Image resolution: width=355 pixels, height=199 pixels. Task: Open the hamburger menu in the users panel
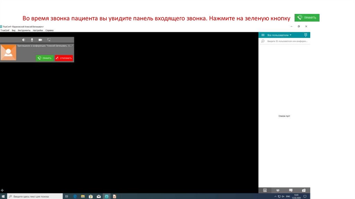pos(263,35)
